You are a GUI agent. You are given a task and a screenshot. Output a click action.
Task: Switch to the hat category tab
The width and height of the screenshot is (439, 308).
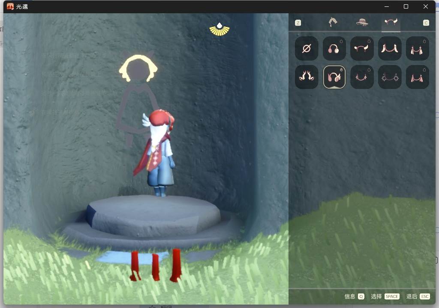click(x=362, y=22)
